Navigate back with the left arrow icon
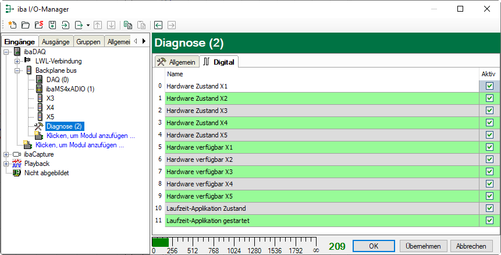The height and width of the screenshot is (255, 501). coord(158,25)
